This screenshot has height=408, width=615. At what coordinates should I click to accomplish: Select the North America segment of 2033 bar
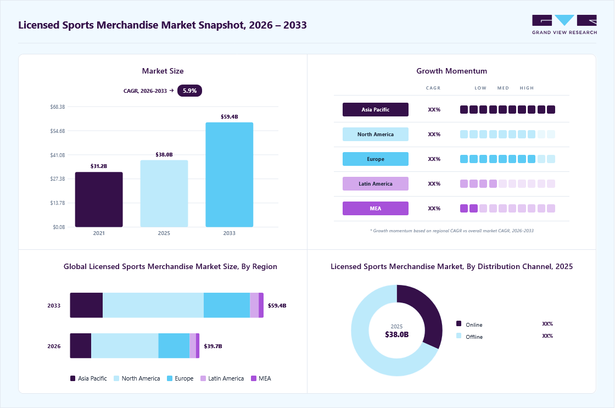pos(153,305)
